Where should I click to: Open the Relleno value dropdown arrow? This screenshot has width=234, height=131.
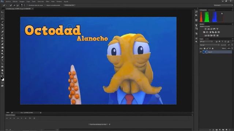[x=232, y=48]
